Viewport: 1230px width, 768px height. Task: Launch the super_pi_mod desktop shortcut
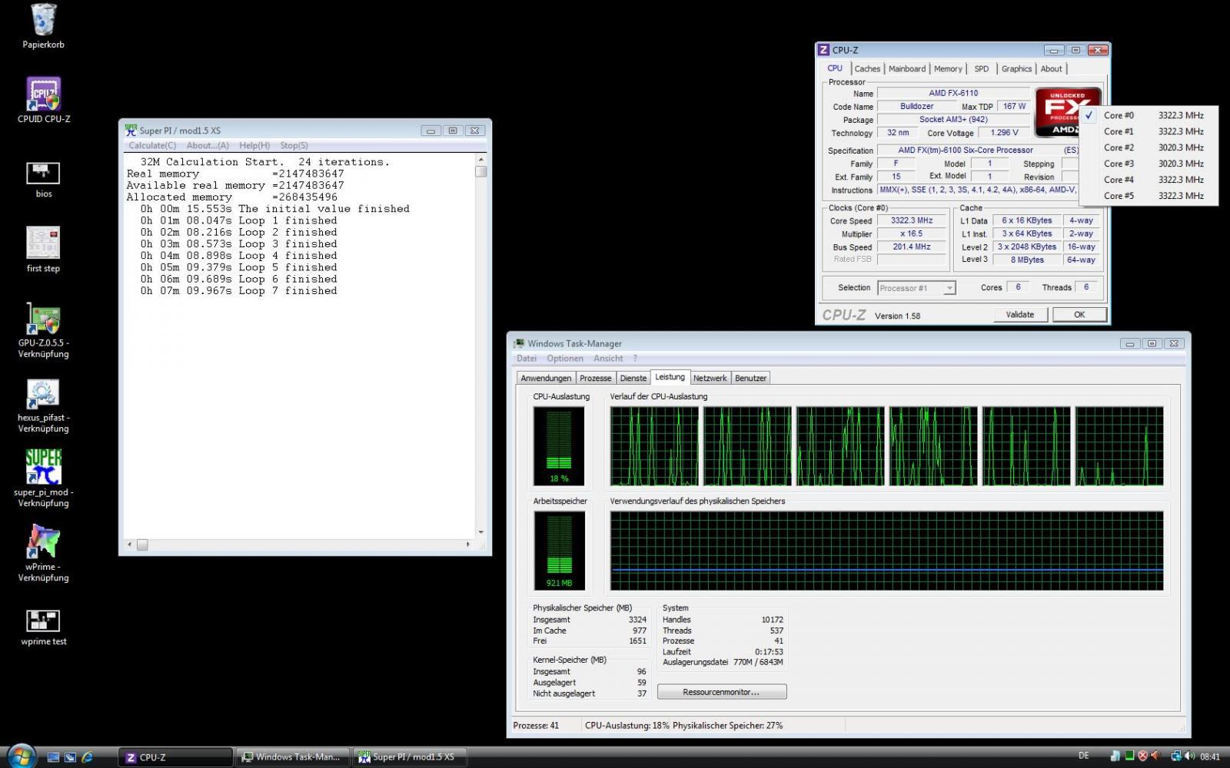(44, 468)
